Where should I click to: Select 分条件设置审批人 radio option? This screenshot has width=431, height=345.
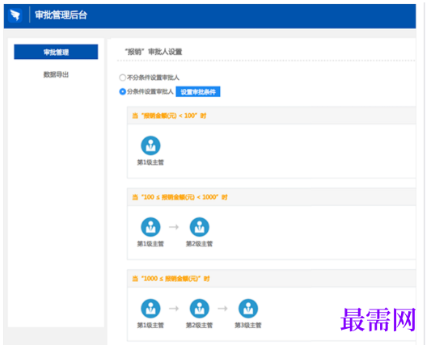coord(123,91)
